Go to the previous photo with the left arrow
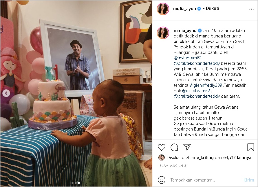Viewport: 258px width, 187px height. click(7, 93)
